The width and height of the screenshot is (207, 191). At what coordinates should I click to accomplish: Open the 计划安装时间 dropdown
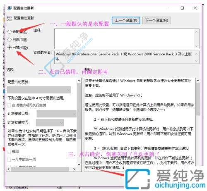(50, 123)
